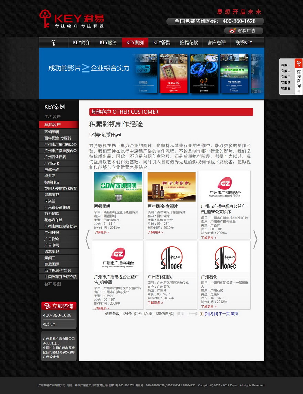Viewport: 303px width, 394px height.
Task: Open 英国大使馆文化教育 in the sidebar list
Action: coord(59,189)
